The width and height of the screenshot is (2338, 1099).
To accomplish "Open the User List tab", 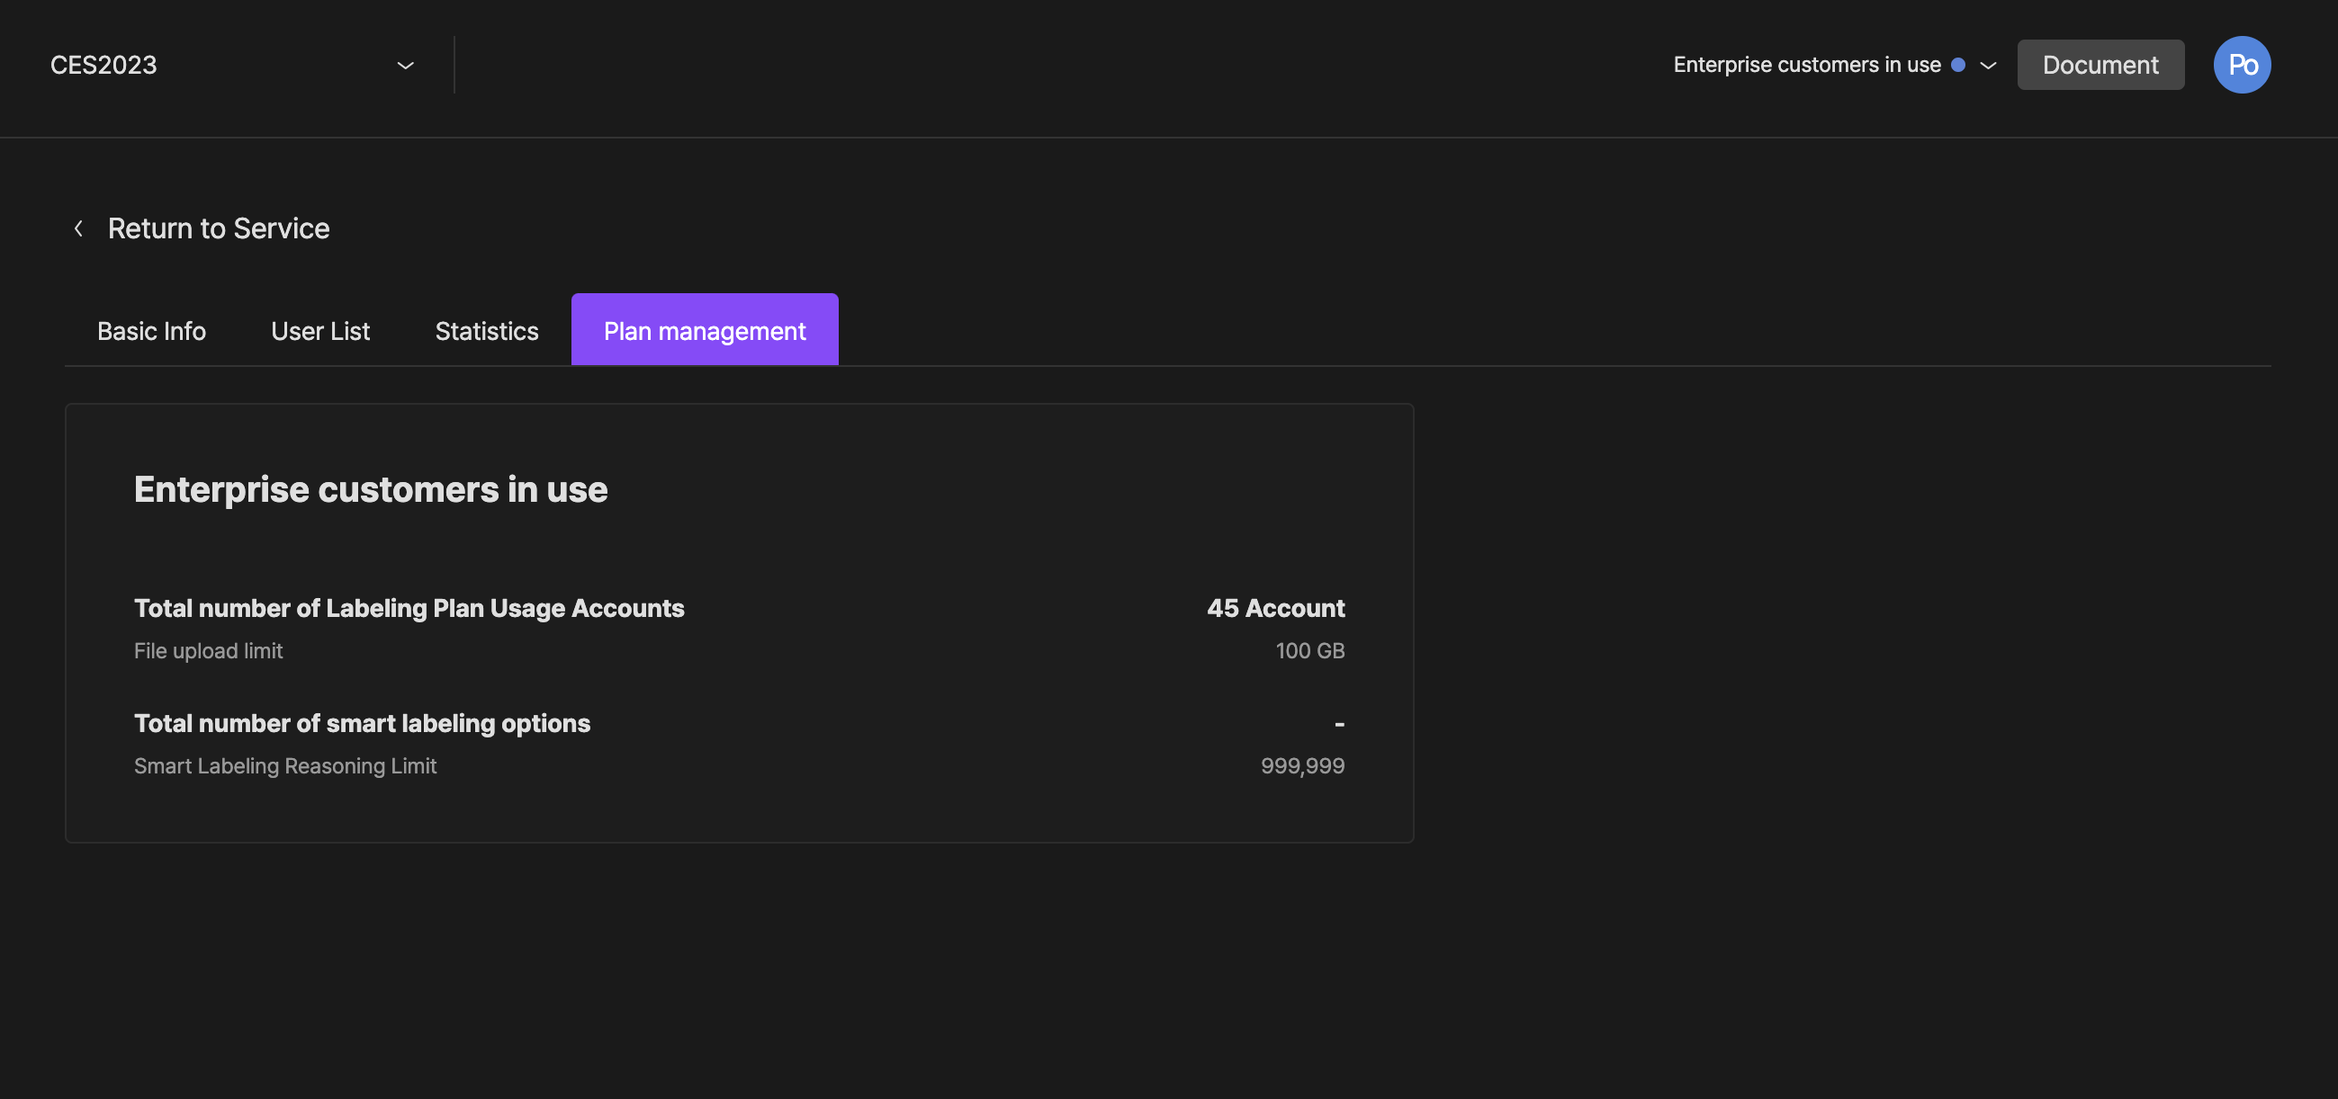I will (x=320, y=331).
